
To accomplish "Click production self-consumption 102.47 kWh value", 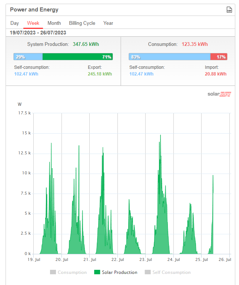I will [26, 74].
